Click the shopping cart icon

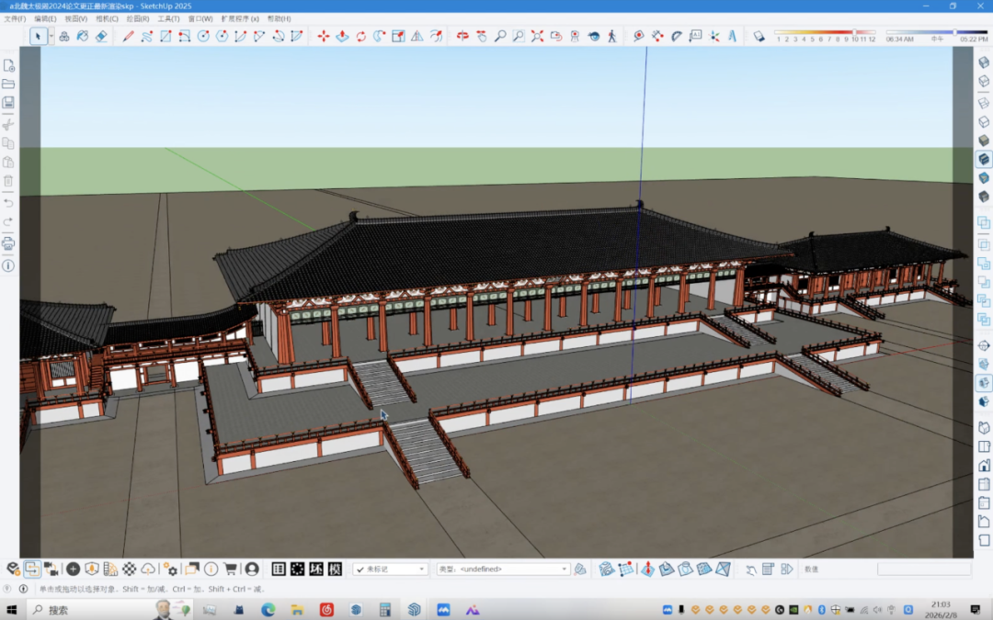click(231, 569)
